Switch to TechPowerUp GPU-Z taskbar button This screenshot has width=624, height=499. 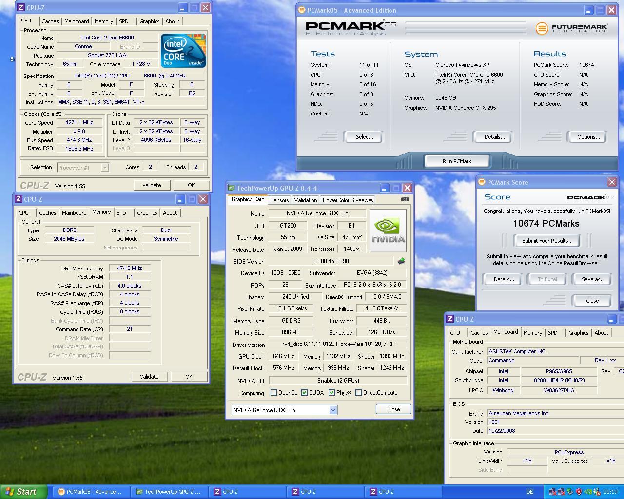click(x=170, y=492)
